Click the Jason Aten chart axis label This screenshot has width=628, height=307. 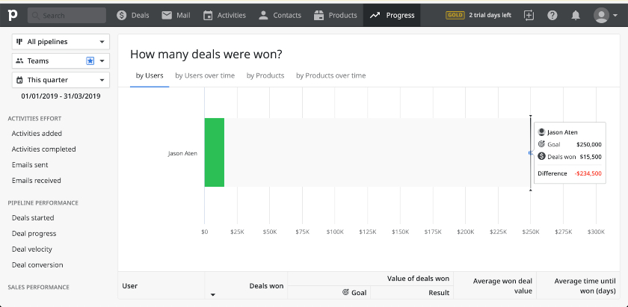182,153
